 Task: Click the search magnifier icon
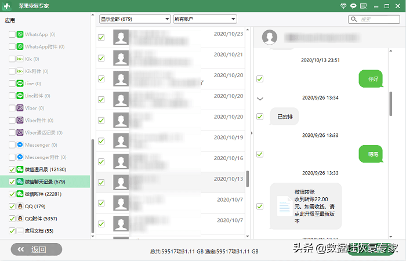click(354, 19)
